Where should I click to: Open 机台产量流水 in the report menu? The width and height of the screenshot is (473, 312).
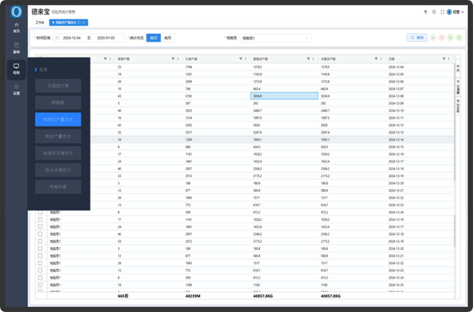tap(58, 136)
